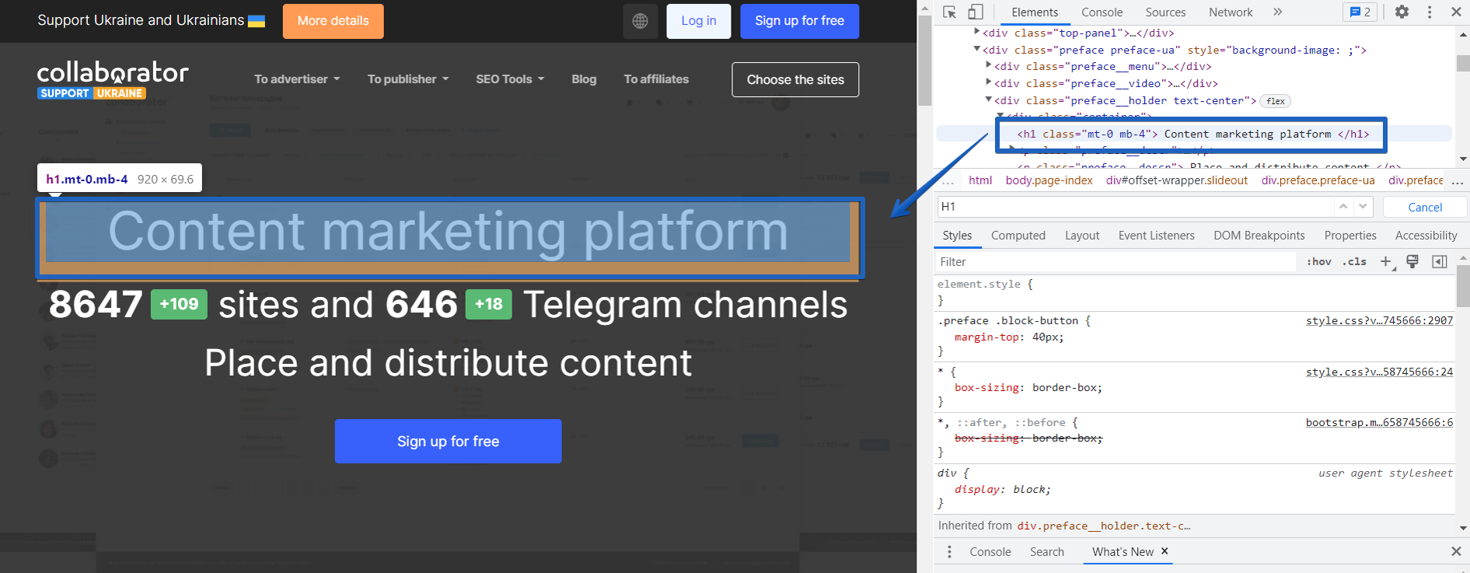Toggle the :hov element state panel

point(1318,262)
